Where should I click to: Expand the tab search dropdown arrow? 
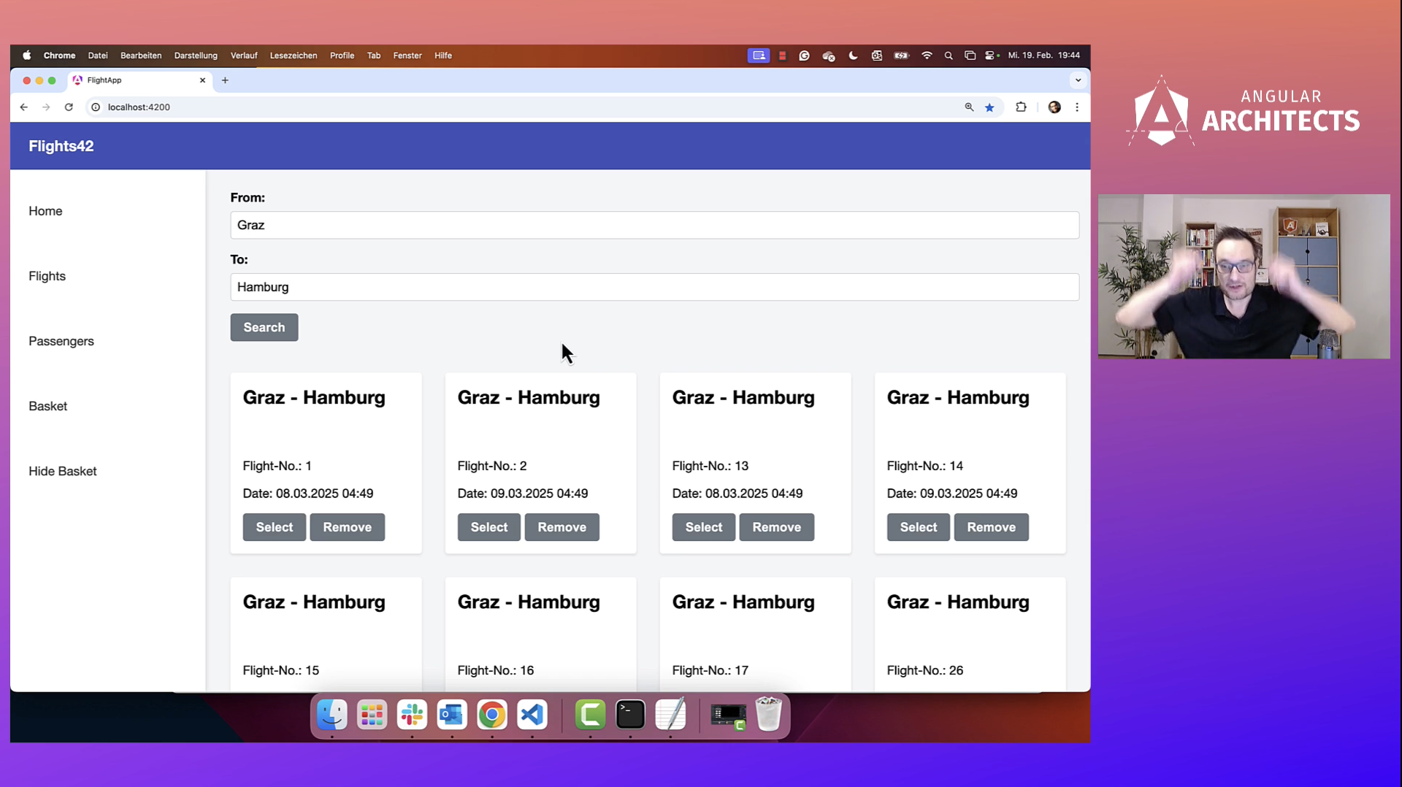(x=1078, y=80)
